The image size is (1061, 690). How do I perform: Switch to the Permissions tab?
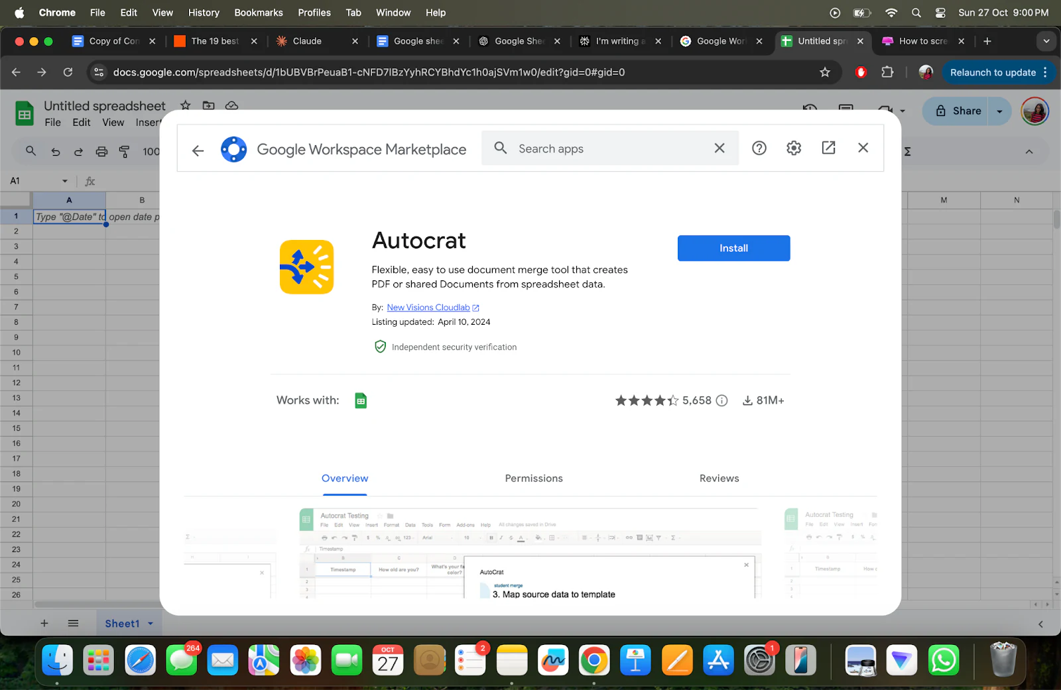click(534, 479)
